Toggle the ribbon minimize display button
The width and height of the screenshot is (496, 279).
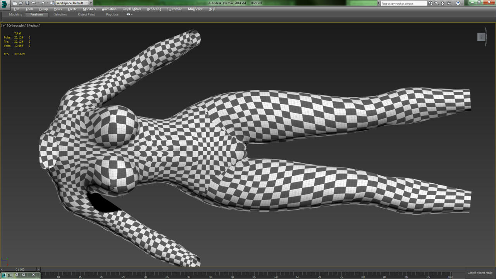click(128, 14)
